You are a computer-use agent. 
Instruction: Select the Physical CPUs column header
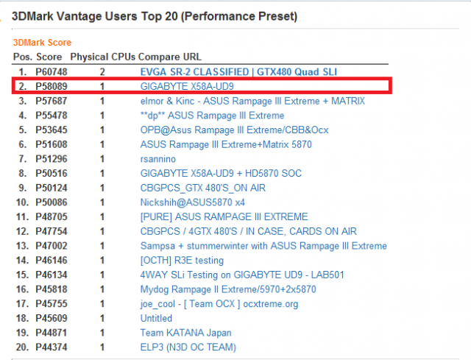tap(103, 57)
